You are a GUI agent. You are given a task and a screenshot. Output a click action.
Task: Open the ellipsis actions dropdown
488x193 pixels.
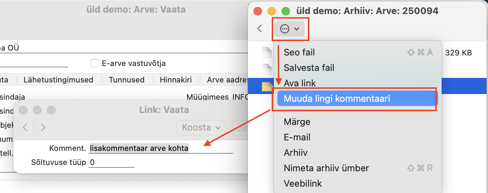pyautogui.click(x=290, y=29)
